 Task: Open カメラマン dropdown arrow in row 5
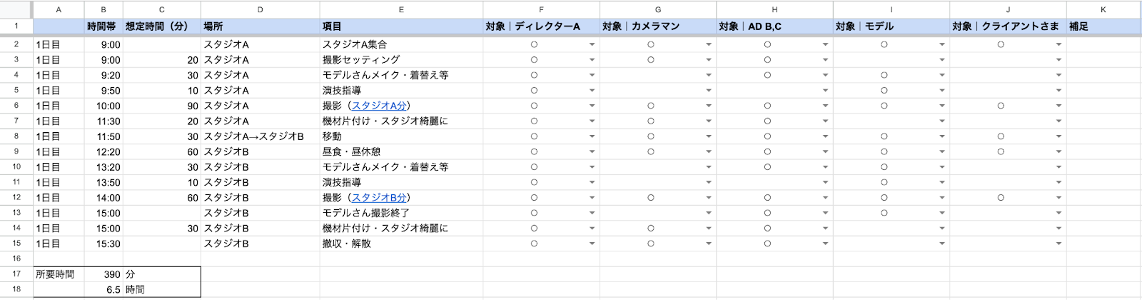709,91
